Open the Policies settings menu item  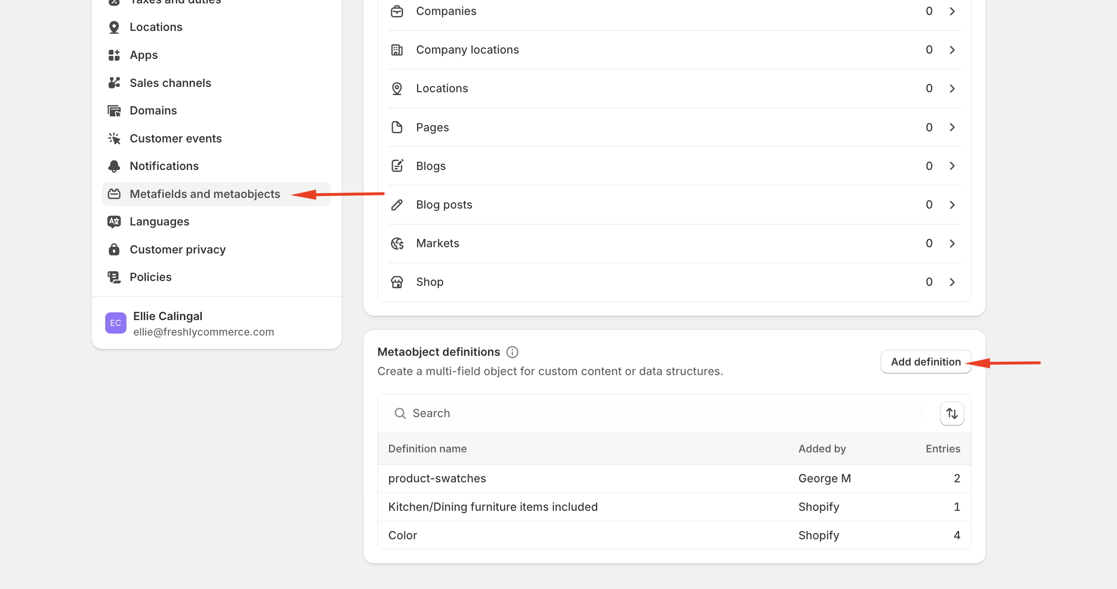pos(151,277)
